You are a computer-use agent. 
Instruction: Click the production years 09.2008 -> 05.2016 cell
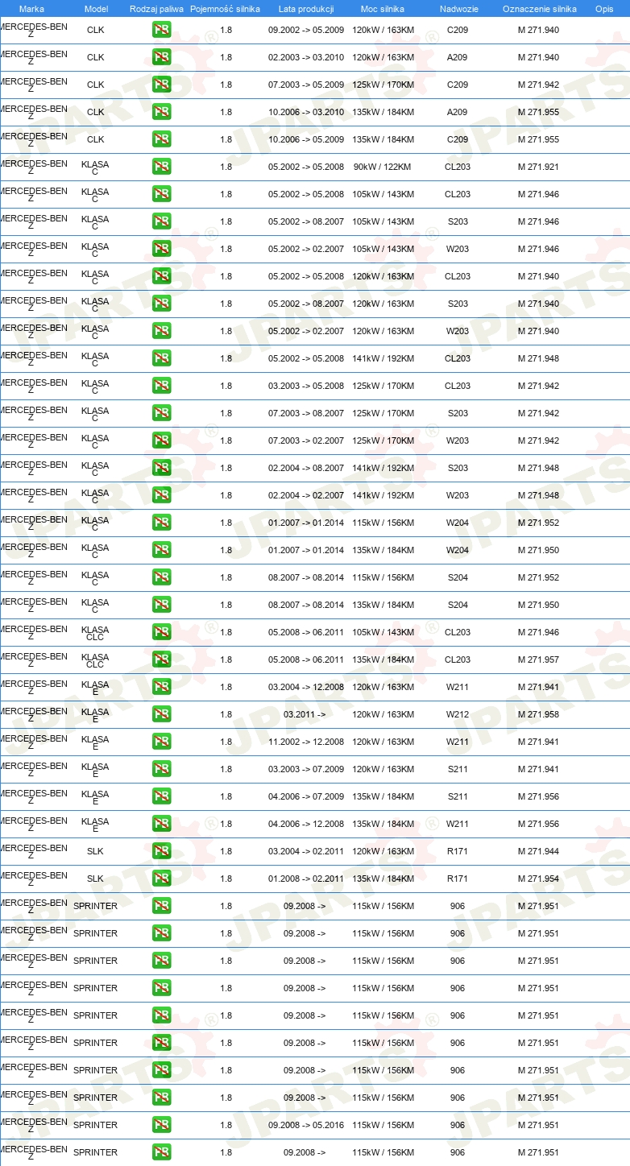(306, 1125)
